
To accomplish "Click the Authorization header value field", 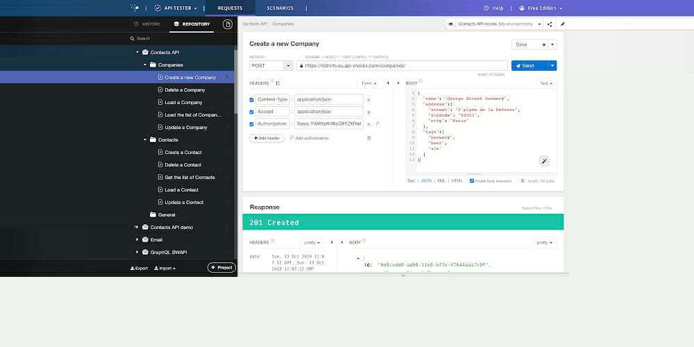I will point(329,124).
